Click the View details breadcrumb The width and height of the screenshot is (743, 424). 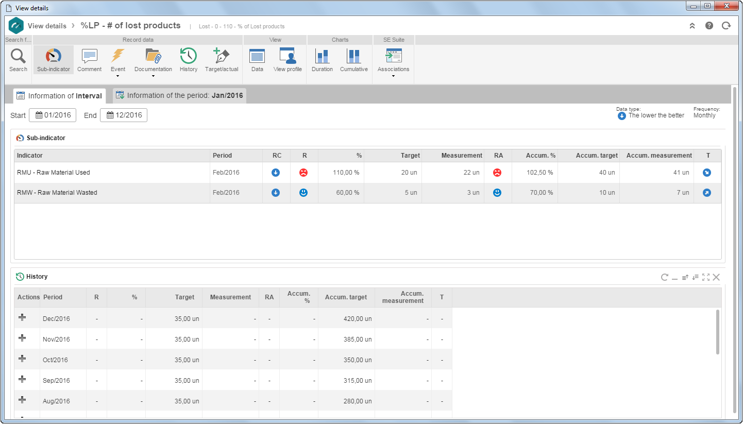(x=47, y=26)
